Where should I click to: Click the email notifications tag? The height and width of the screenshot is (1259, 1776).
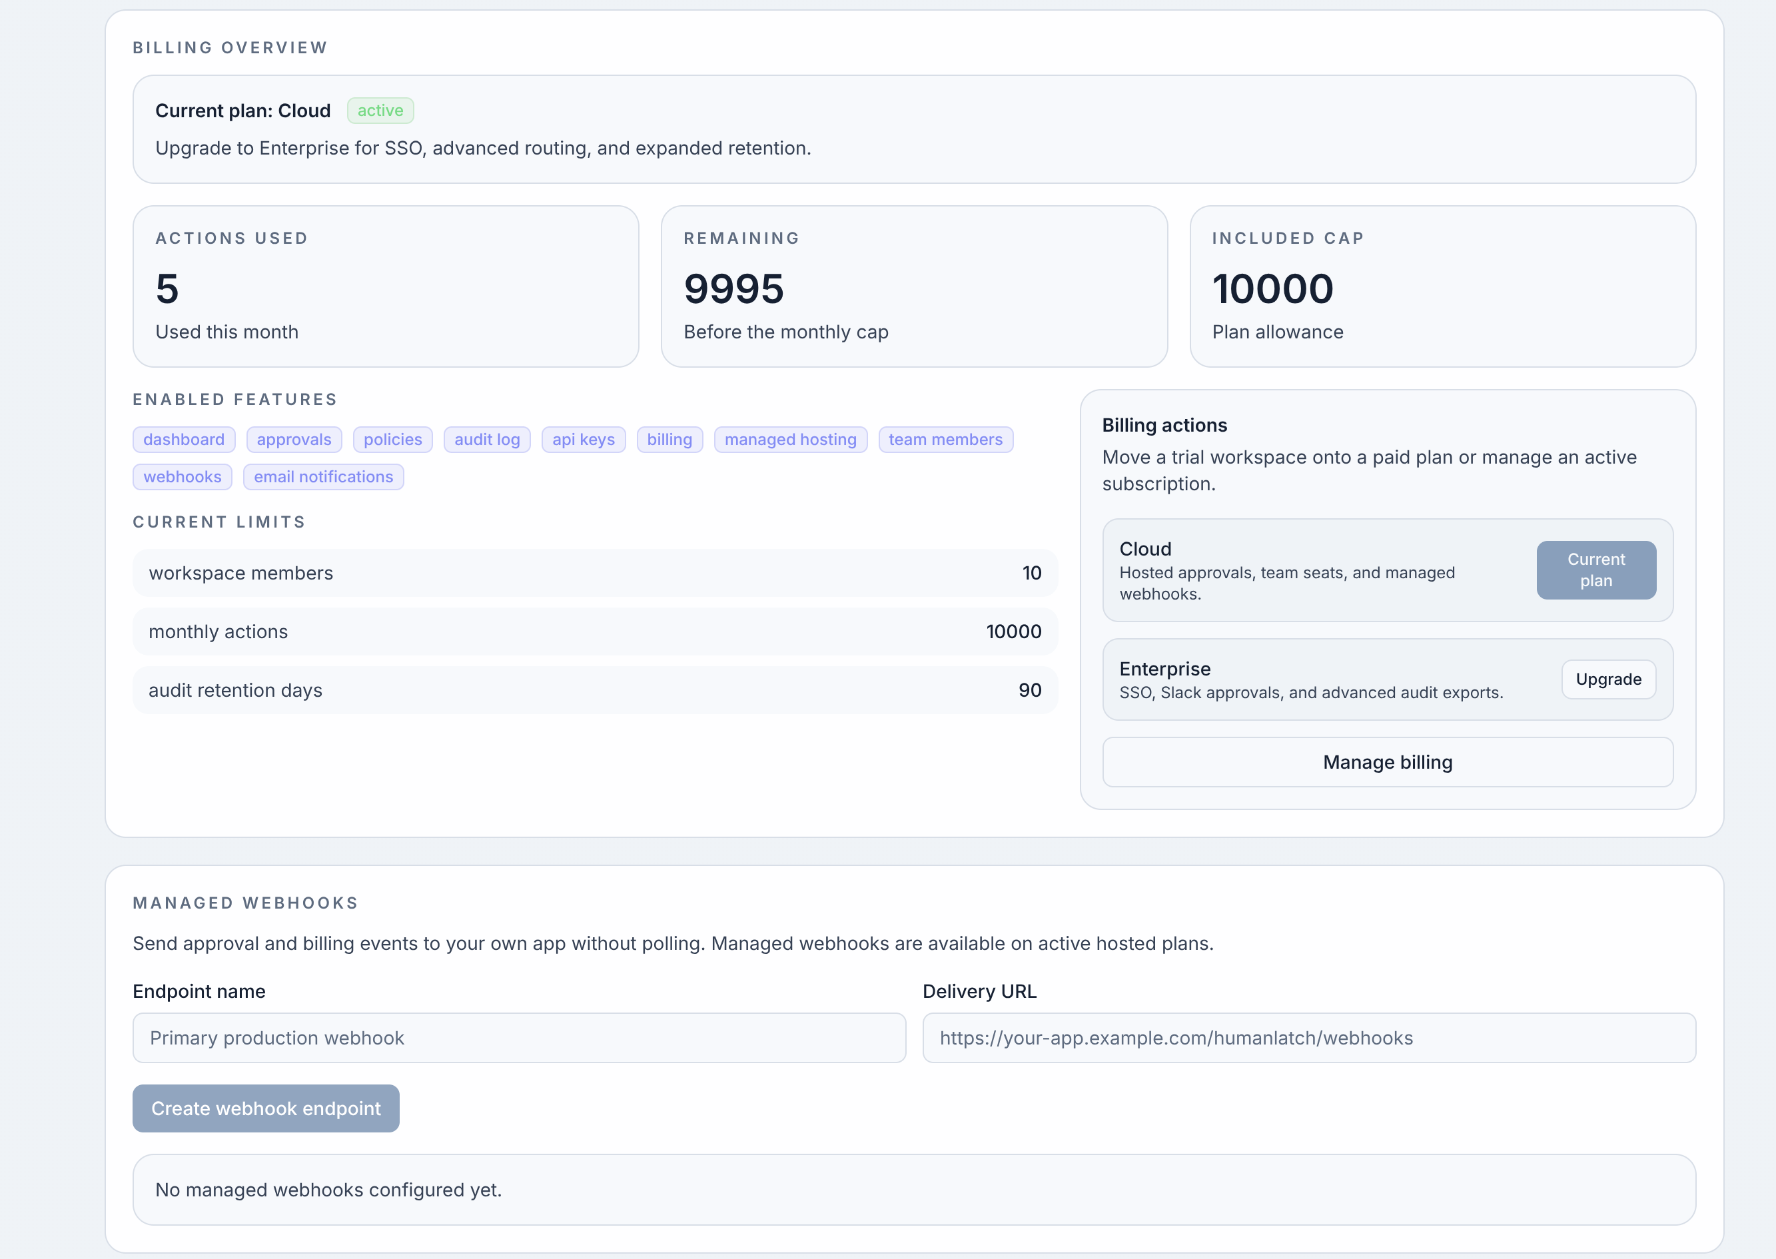click(x=323, y=477)
